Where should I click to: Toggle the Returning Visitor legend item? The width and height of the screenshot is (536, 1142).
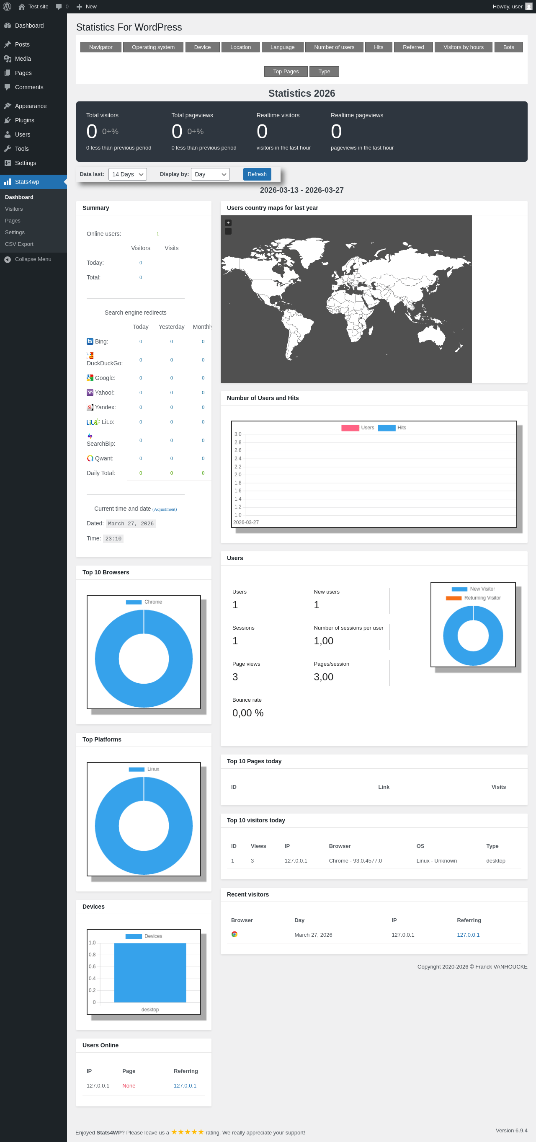coord(473,598)
